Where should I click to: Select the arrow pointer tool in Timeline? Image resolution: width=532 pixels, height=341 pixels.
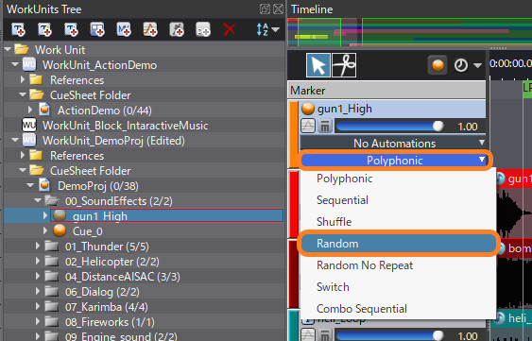[317, 65]
